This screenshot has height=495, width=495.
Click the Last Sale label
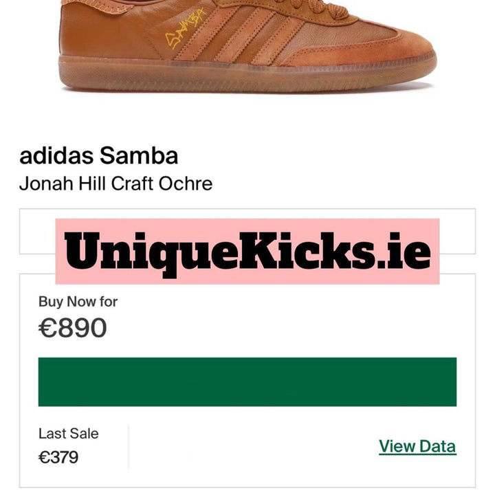[69, 433]
